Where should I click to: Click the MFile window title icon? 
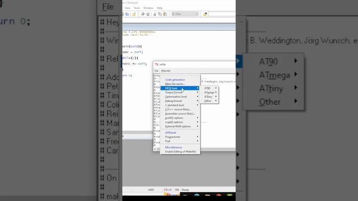157,65
